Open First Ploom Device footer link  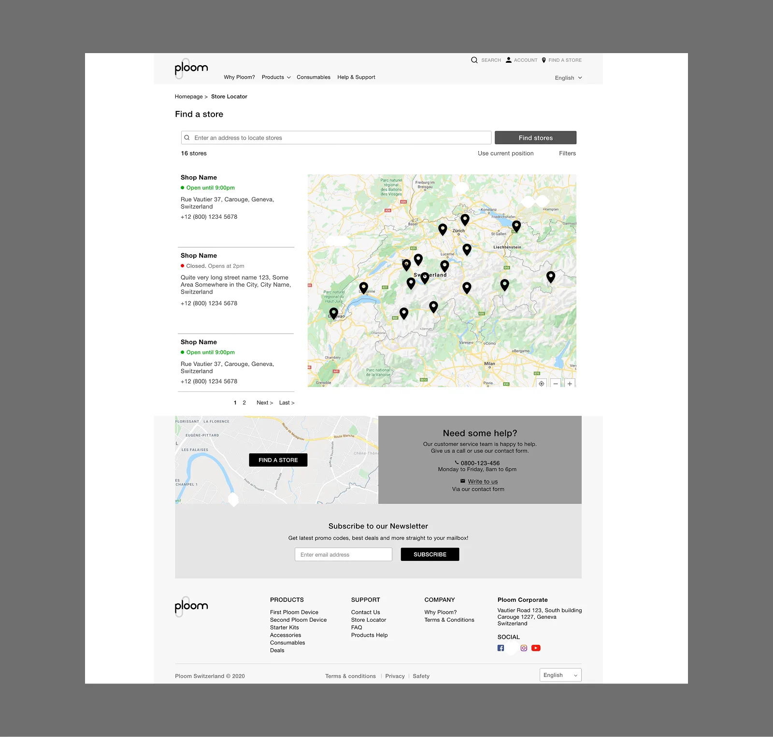[294, 612]
